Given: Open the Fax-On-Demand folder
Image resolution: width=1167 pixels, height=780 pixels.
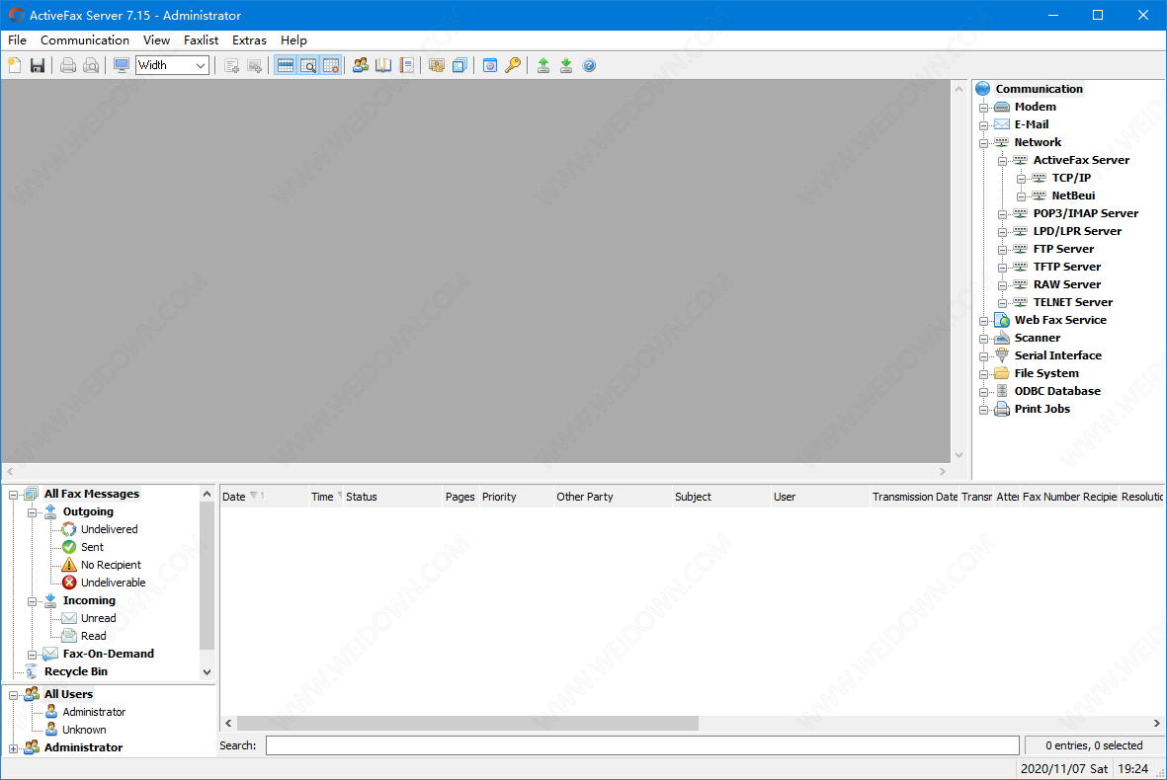Looking at the screenshot, I should [x=108, y=654].
